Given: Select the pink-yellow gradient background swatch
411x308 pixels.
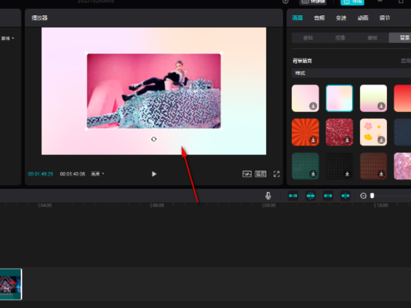Looking at the screenshot, I should [x=305, y=98].
